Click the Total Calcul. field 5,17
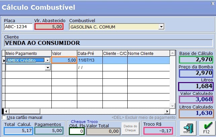The width and height of the screenshot is (216, 137). click(18, 131)
